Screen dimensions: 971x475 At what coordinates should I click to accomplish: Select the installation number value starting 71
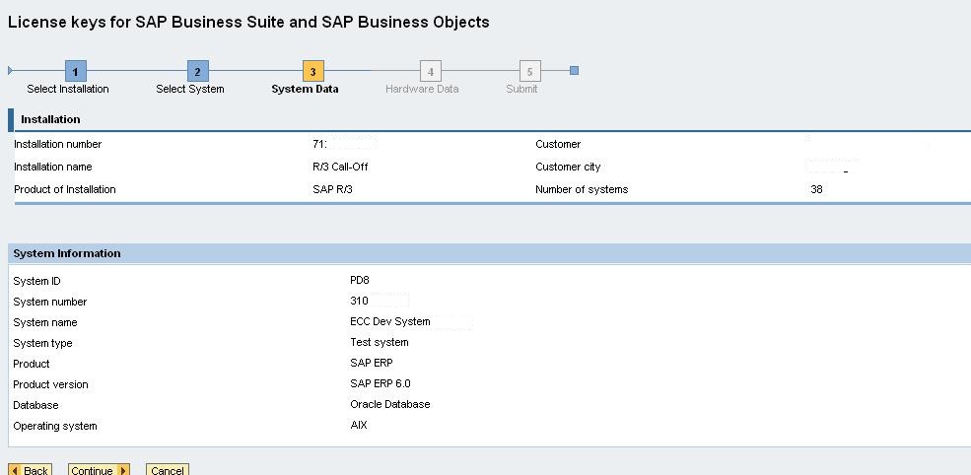click(x=320, y=144)
